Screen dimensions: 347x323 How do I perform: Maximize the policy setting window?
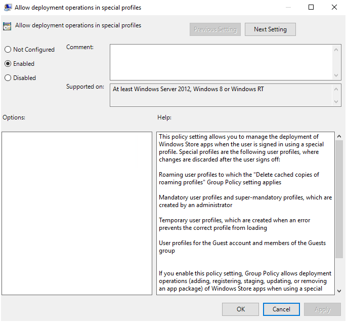311,8
